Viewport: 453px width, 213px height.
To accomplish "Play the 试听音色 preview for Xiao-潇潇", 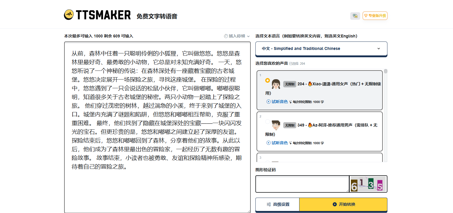I will coord(277,102).
